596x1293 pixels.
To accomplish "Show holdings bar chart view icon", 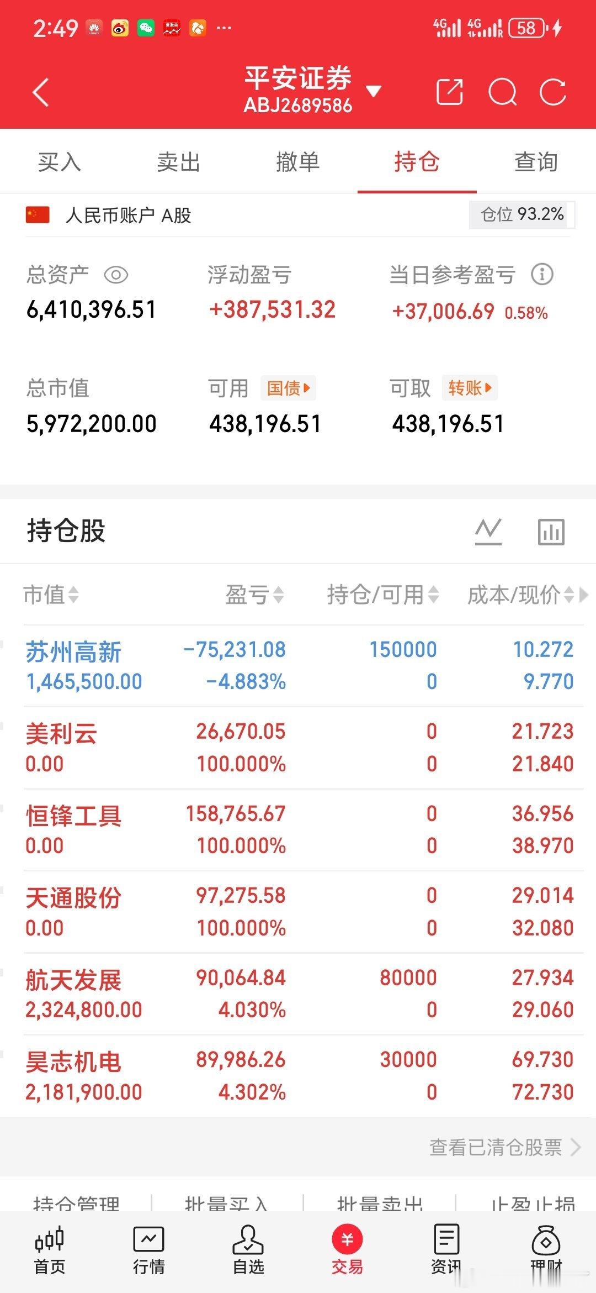I will [551, 532].
